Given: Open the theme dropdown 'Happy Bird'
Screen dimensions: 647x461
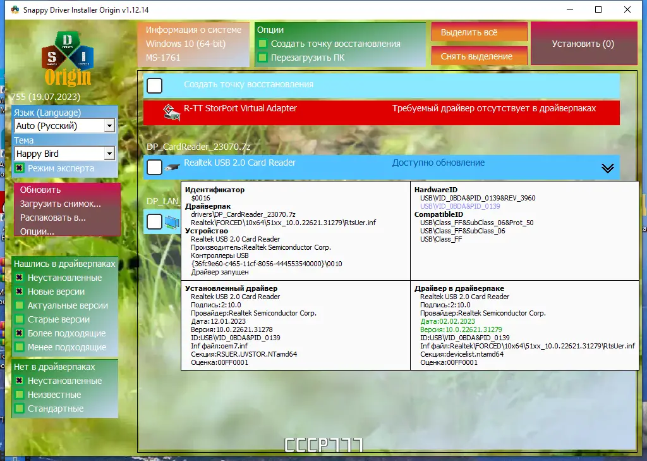Looking at the screenshot, I should [65, 154].
